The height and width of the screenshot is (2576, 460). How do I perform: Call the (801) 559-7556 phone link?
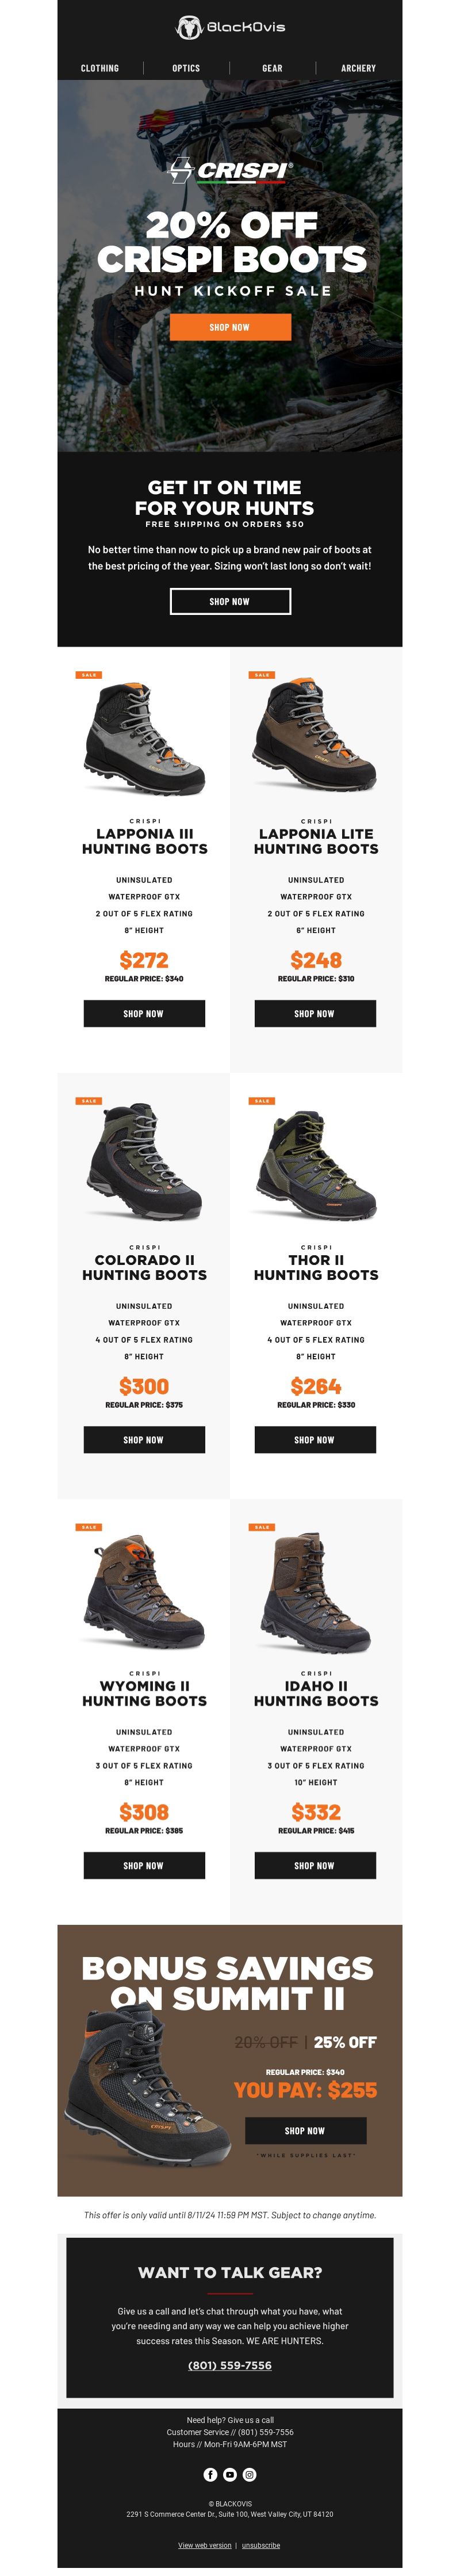230,2365
